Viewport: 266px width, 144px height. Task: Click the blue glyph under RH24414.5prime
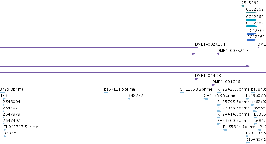pos(219,117)
